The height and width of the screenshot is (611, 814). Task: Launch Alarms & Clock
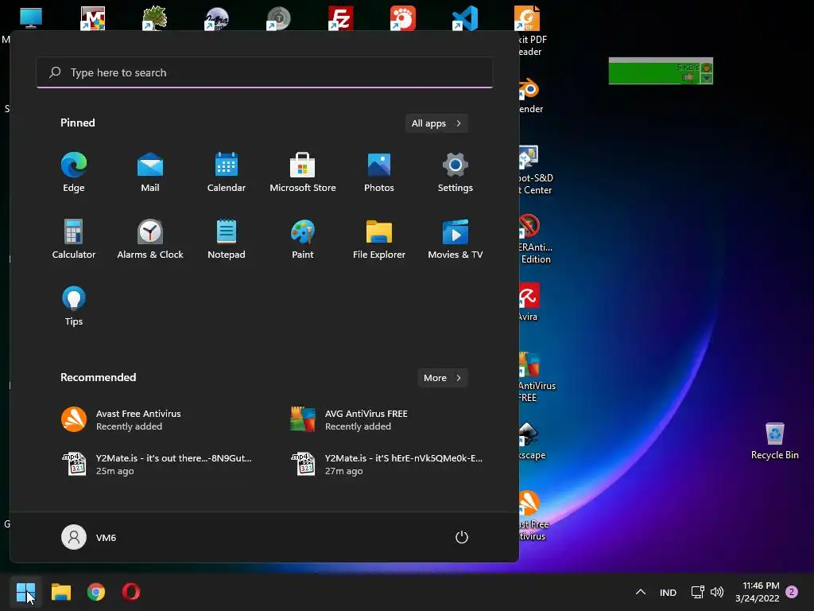pos(150,239)
